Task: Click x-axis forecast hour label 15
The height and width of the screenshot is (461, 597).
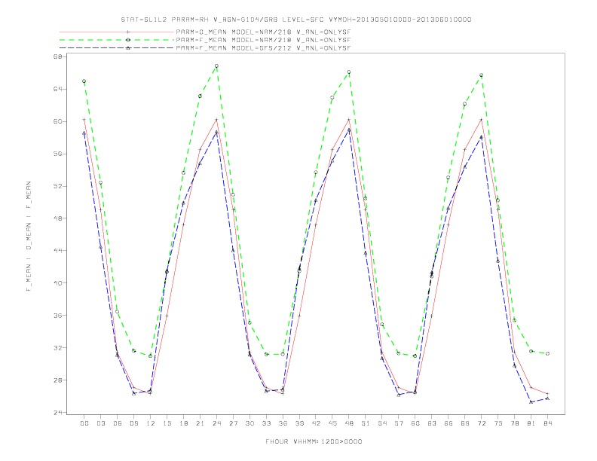Action: point(167,423)
